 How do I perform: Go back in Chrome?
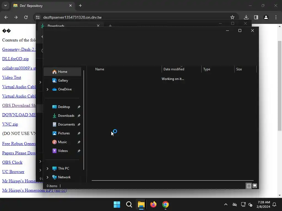click(x=6, y=17)
